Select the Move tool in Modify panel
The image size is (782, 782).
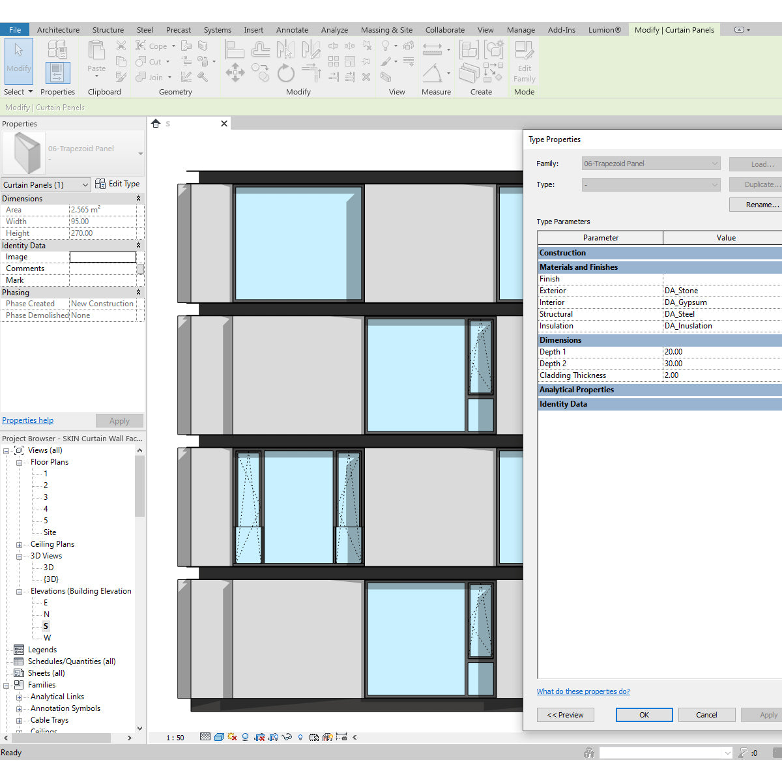coord(235,72)
